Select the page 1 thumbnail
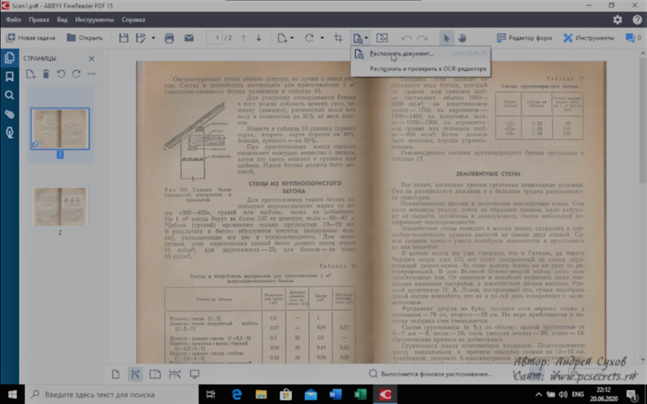The image size is (647, 404). 60,129
